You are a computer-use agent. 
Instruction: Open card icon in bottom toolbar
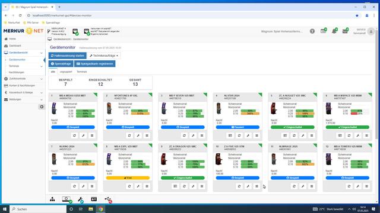click(x=94, y=199)
